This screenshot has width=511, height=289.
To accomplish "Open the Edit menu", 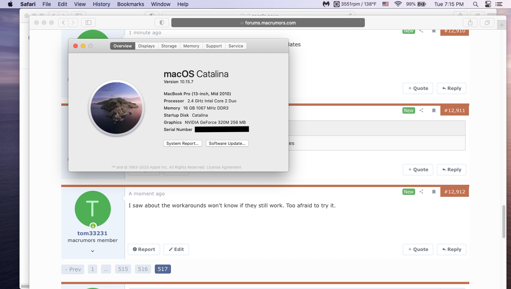I will pyautogui.click(x=62, y=4).
